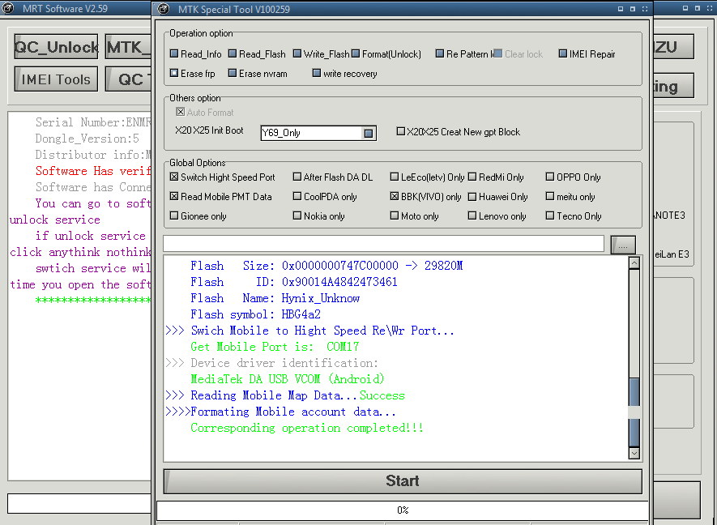The width and height of the screenshot is (717, 525).
Task: Click the MRT Software title bar icon
Action: pos(8,8)
